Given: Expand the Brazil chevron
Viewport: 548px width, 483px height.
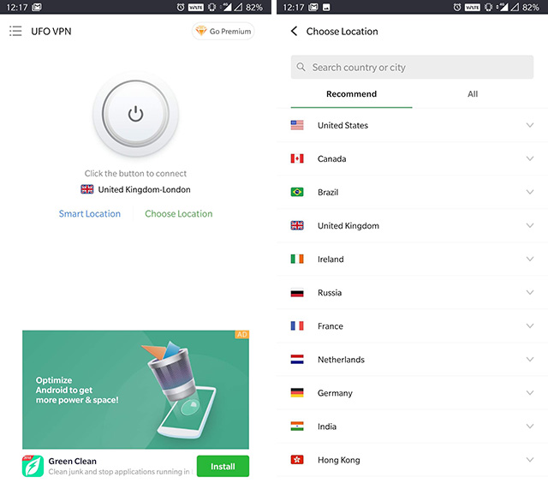Looking at the screenshot, I should 530,192.
